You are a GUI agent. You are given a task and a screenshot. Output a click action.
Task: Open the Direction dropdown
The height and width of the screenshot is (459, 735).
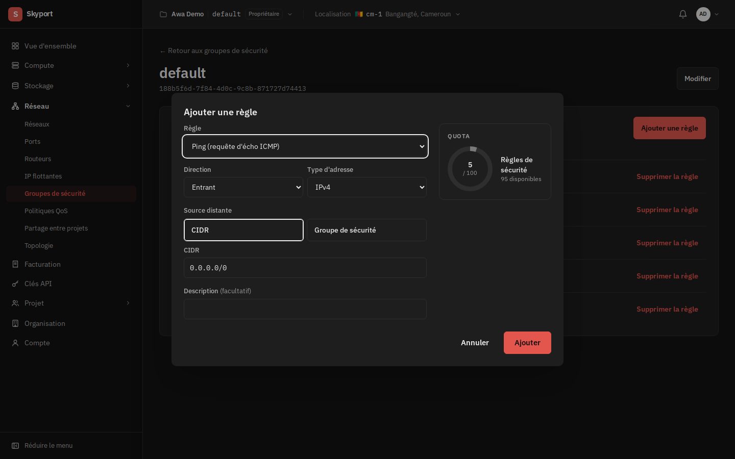243,187
